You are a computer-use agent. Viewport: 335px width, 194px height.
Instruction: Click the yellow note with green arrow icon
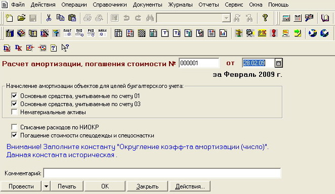click(x=297, y=33)
